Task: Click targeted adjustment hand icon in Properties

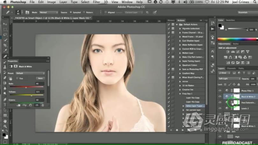Action: tap(11, 78)
